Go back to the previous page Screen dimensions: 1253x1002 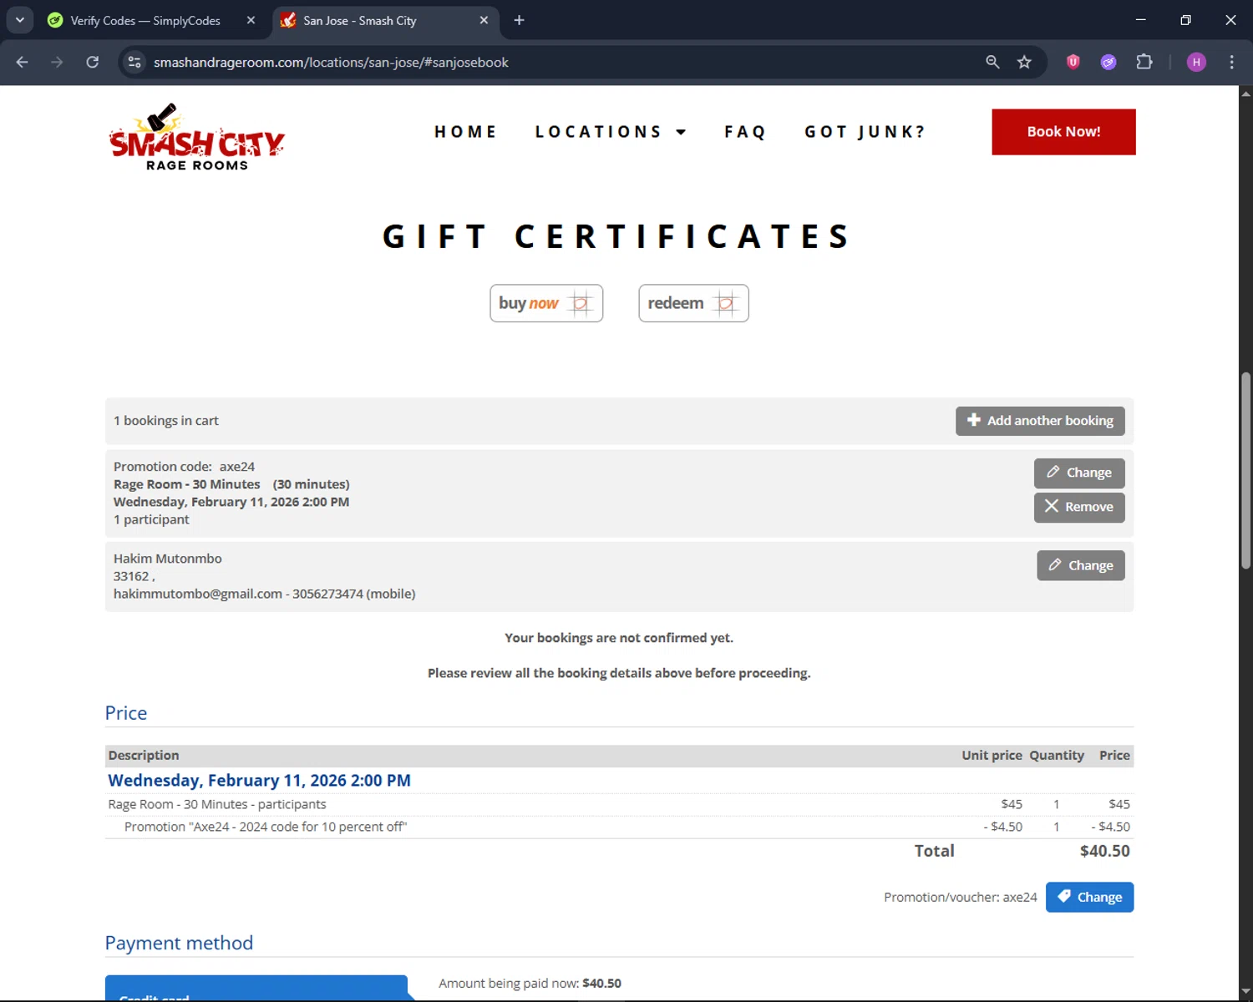[x=23, y=62]
